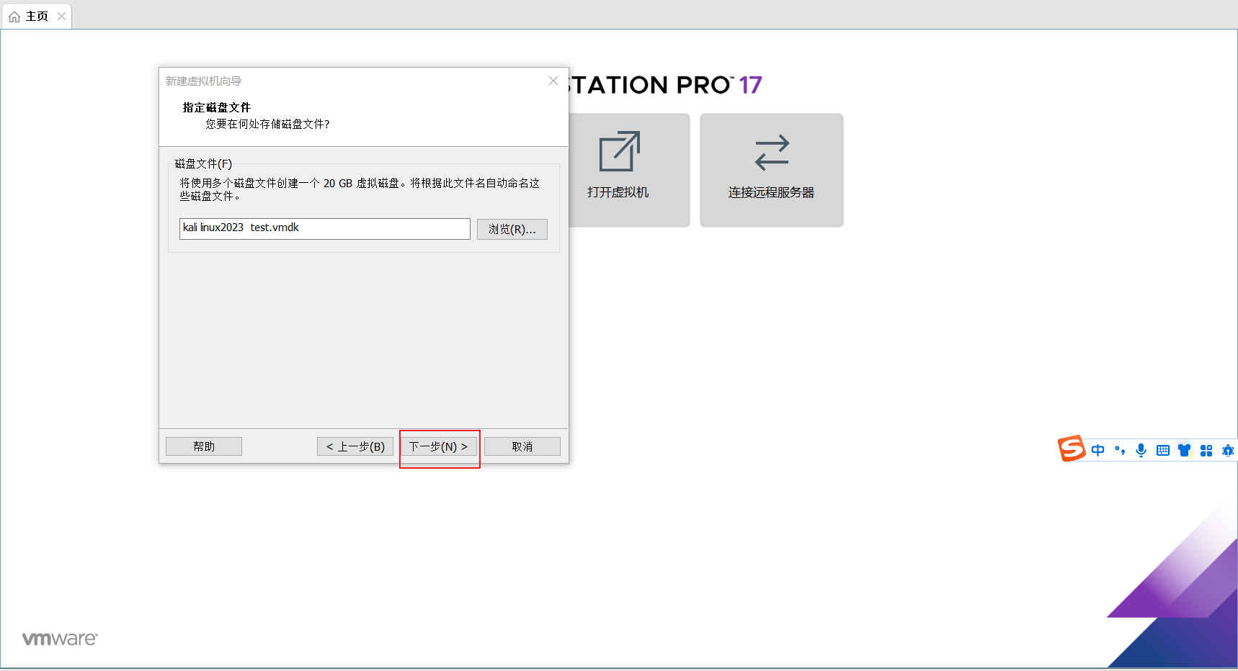This screenshot has width=1238, height=671.
Task: Connect to remote server (连接远程服务器) tile
Action: coord(772,170)
